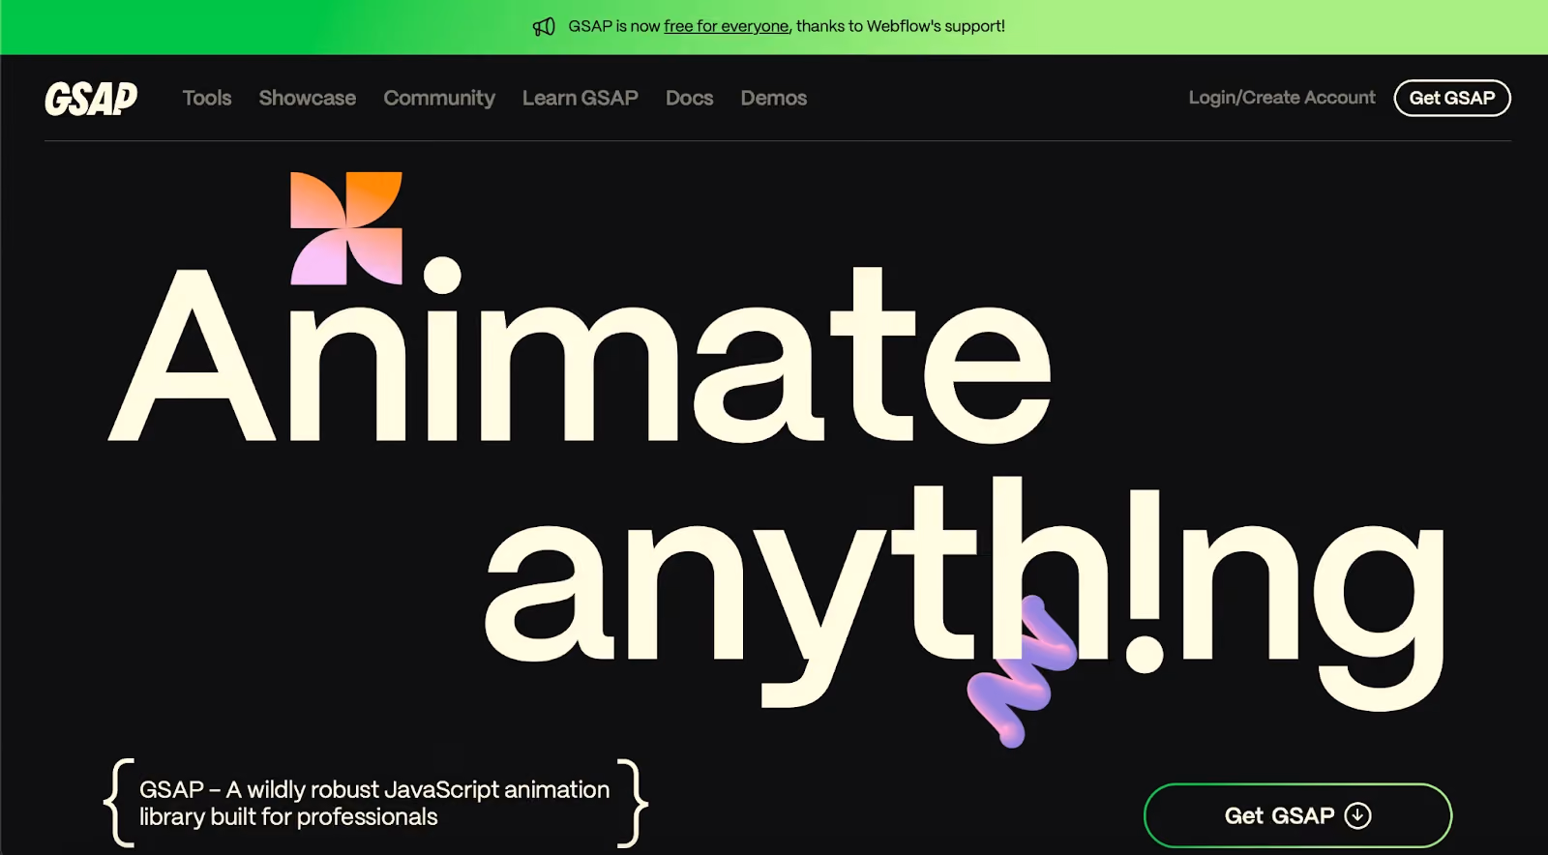Click the "anyth!ng" headline word
Screen dimensions: 1548x855
coord(965,592)
